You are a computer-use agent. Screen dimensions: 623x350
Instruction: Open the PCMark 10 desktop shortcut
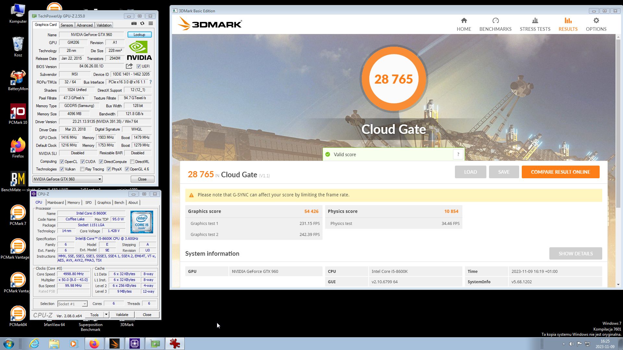[x=18, y=114]
